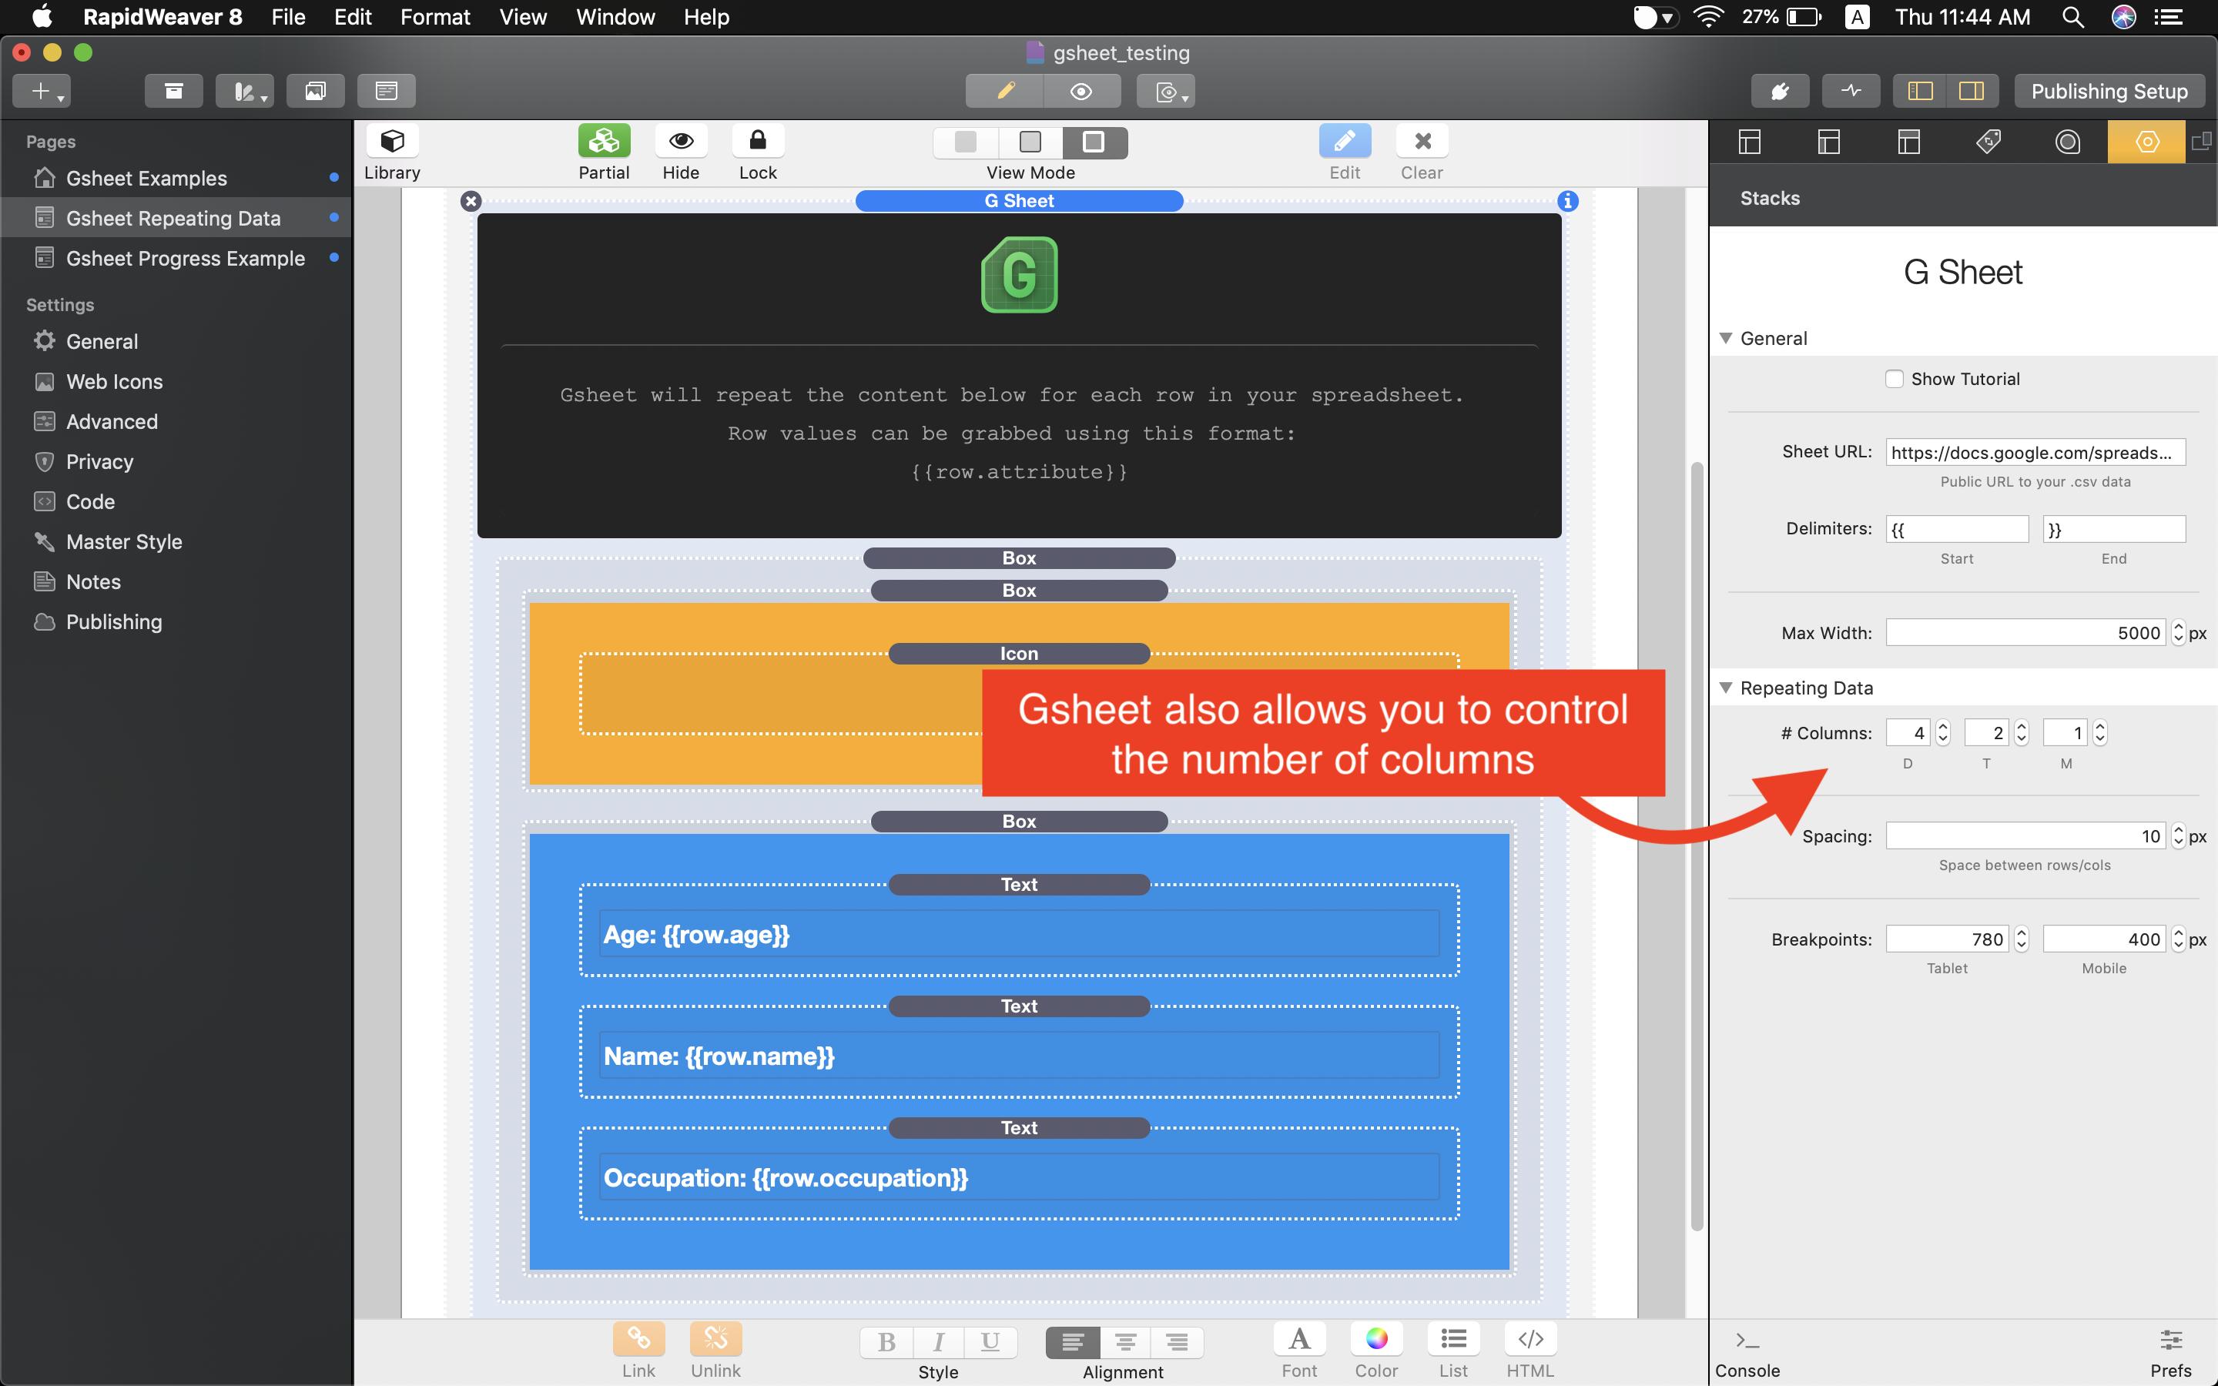Enable the Show Tutorial checkbox

tap(1894, 379)
